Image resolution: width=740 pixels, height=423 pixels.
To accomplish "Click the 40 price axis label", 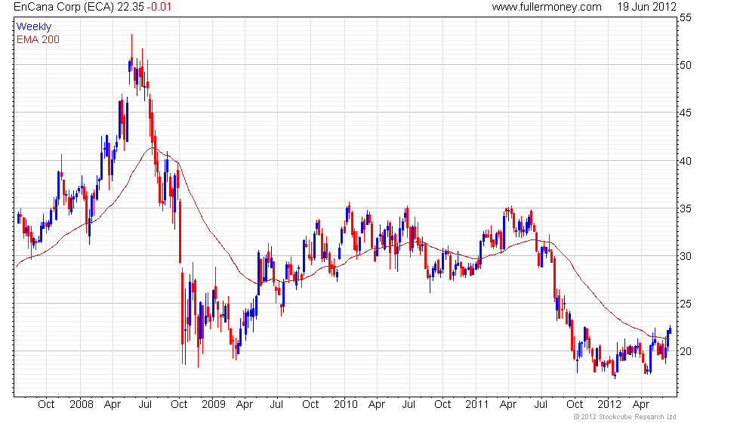I will click(x=686, y=161).
